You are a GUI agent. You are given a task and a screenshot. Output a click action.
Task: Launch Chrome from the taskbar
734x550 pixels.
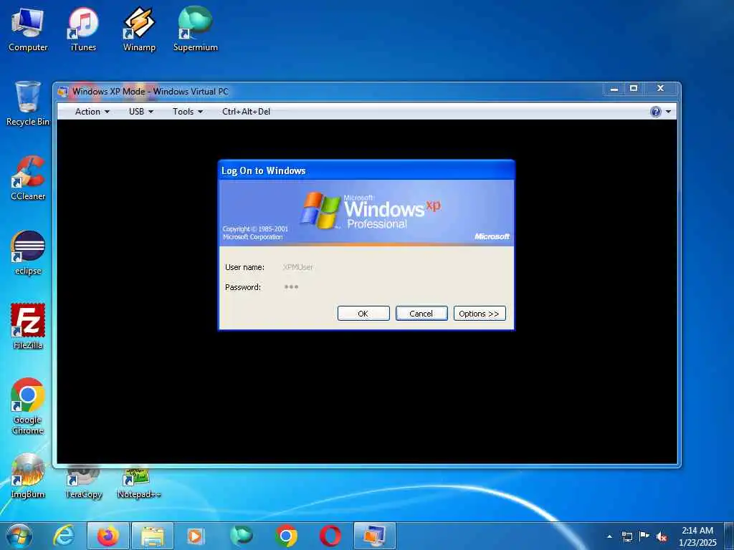point(286,536)
